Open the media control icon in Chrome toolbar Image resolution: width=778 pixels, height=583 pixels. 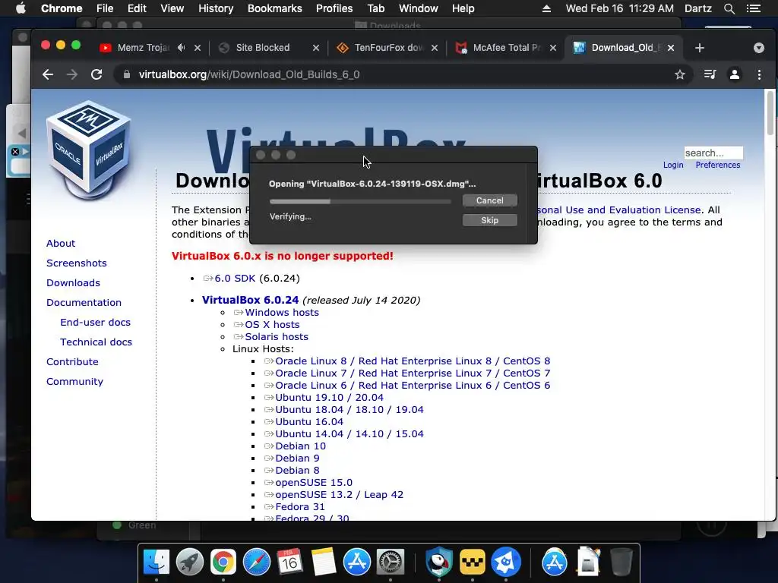710,74
